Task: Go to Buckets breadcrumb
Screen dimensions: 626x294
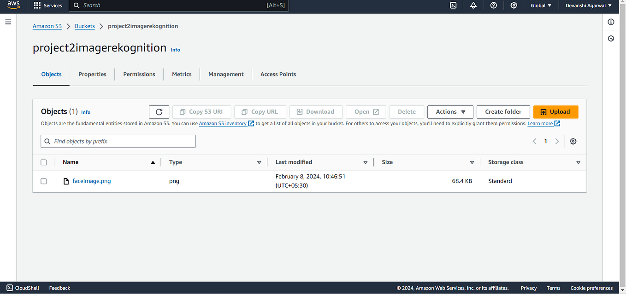Action: [x=85, y=26]
